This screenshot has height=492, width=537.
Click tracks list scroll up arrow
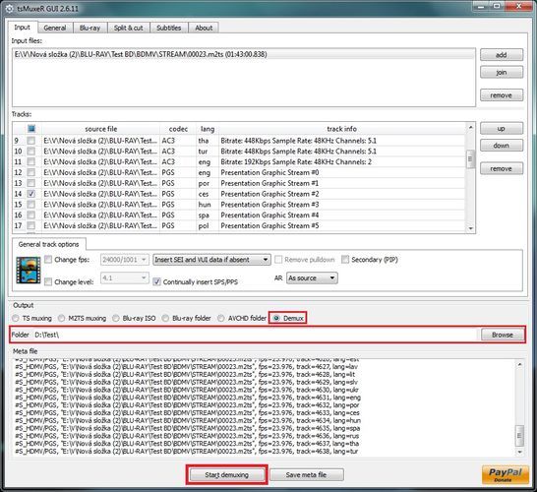[x=470, y=127]
